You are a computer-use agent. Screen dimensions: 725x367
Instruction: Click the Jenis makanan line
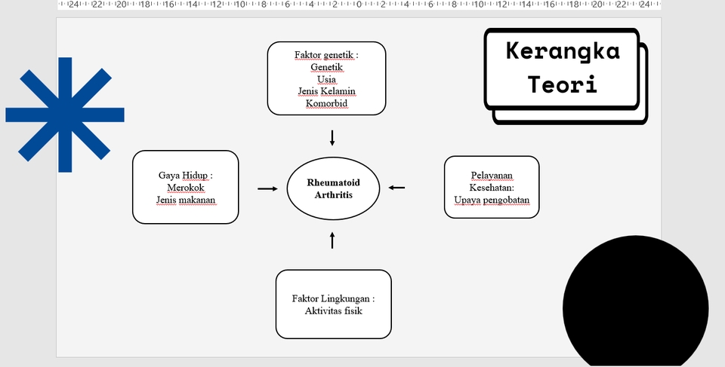pos(186,200)
